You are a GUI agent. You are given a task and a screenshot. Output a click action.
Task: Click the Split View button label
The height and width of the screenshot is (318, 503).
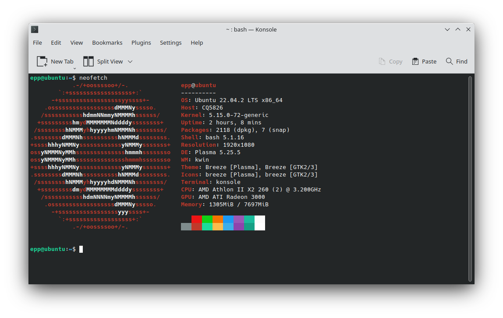110,62
